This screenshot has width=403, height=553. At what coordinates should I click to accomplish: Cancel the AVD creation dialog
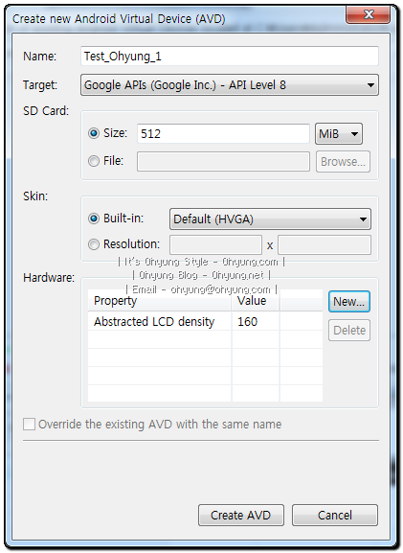pos(335,516)
